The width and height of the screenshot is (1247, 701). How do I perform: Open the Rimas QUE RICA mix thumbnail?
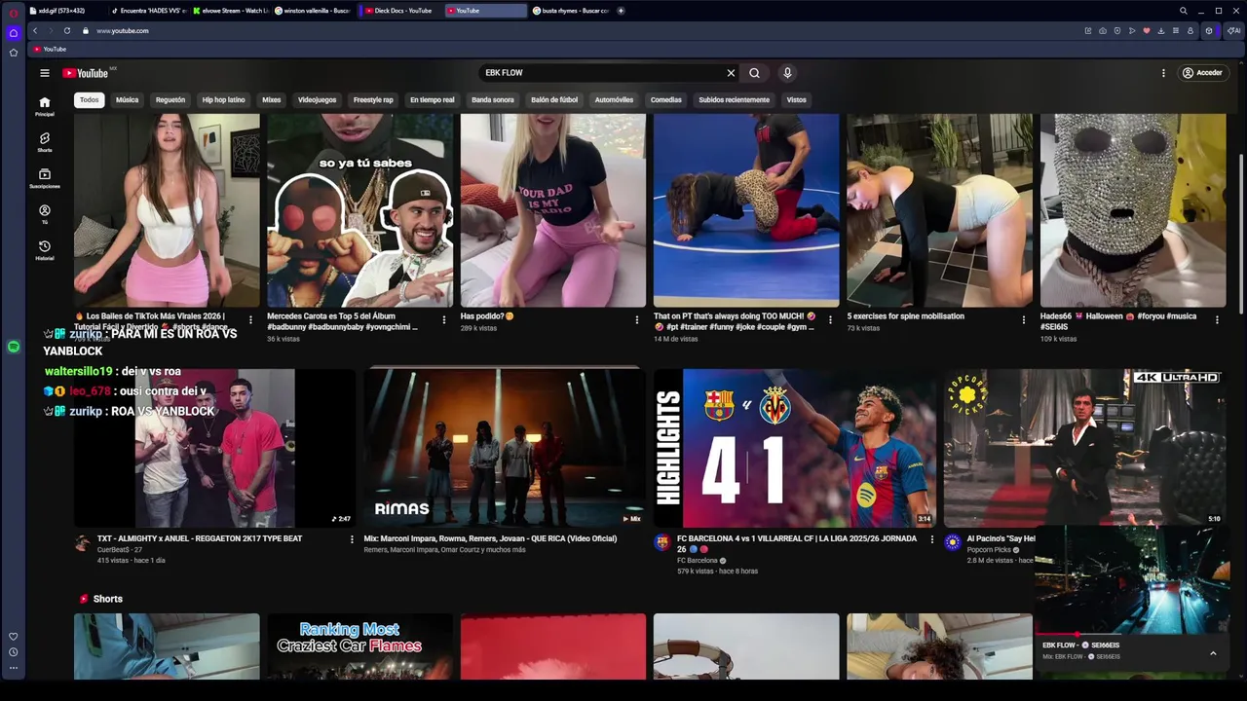[x=505, y=448]
